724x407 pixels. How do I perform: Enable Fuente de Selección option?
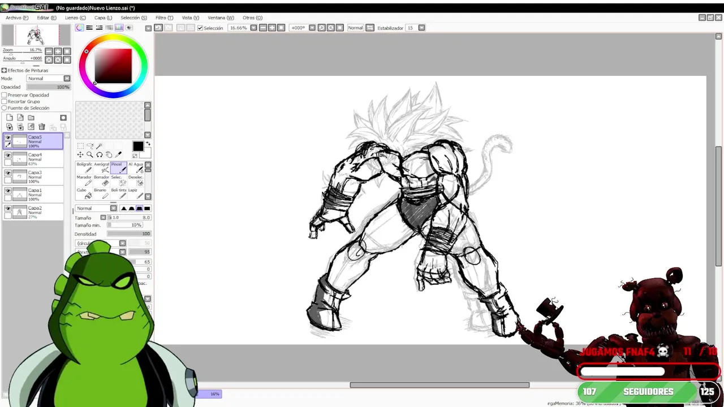click(5, 108)
